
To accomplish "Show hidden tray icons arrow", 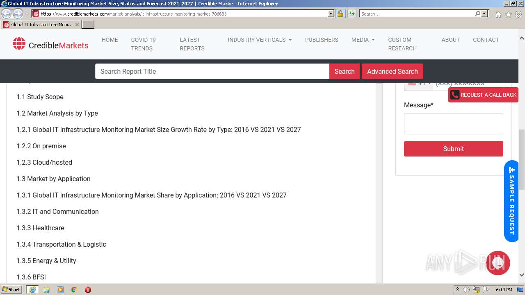I will [x=457, y=290].
